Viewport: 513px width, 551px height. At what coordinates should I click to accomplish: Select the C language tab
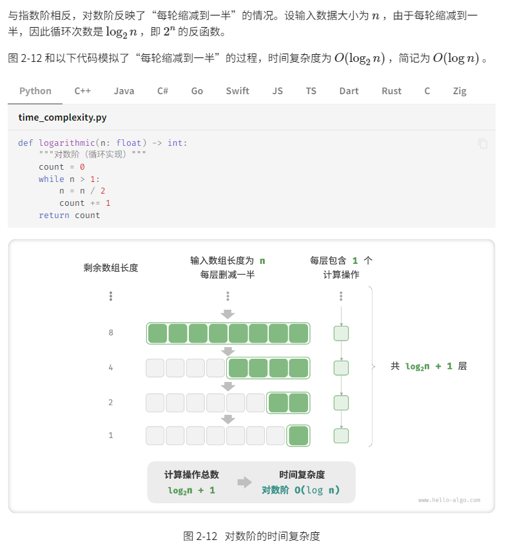tap(427, 91)
